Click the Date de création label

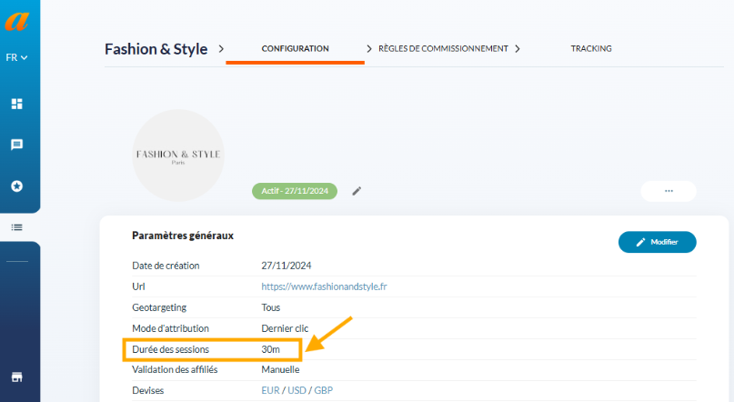point(166,266)
